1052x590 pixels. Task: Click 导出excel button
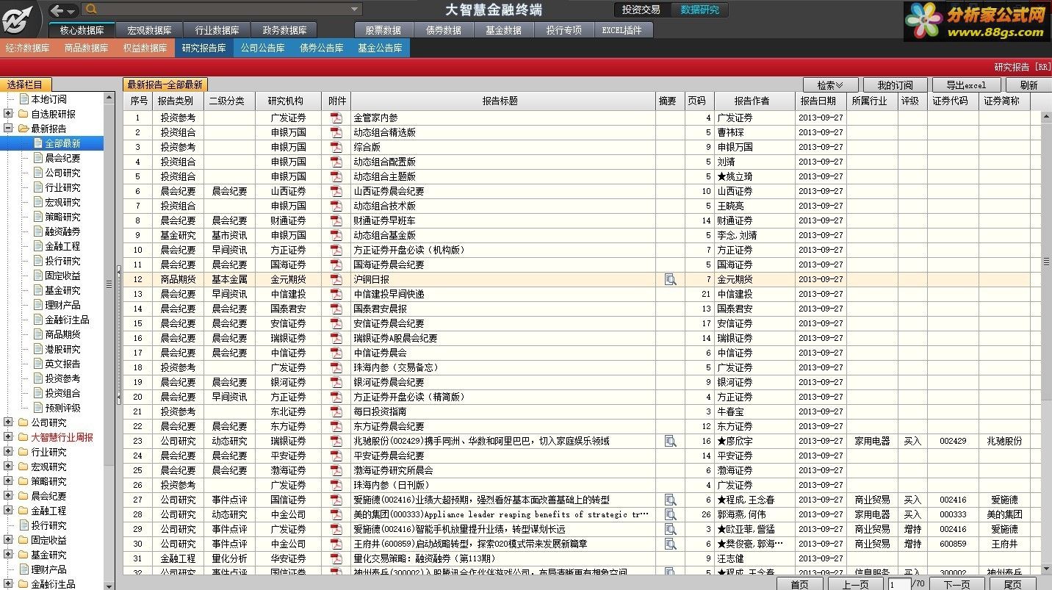pyautogui.click(x=965, y=85)
